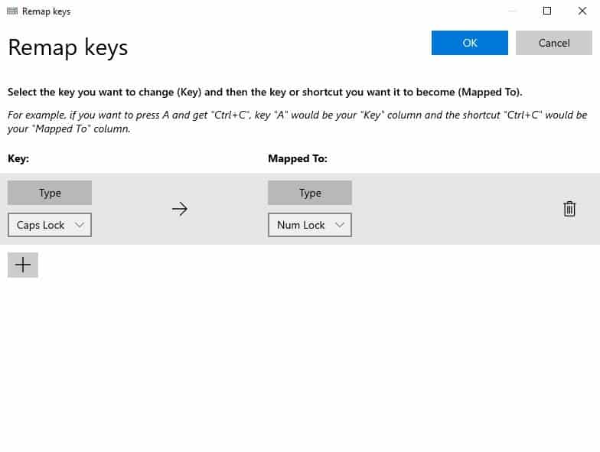Click Type button under Key column
Screen dimensions: 600x452
[x=50, y=193]
